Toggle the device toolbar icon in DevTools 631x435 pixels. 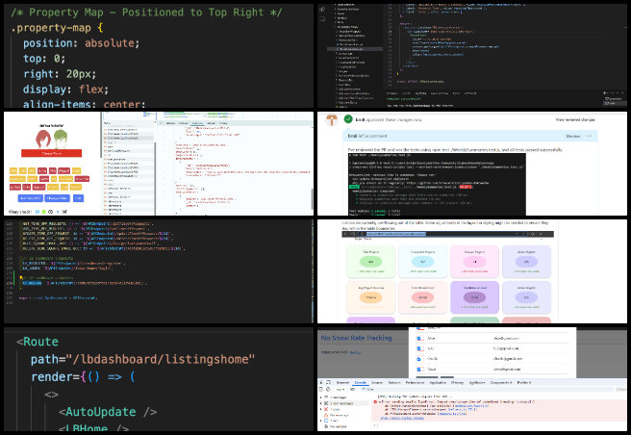coord(328,382)
